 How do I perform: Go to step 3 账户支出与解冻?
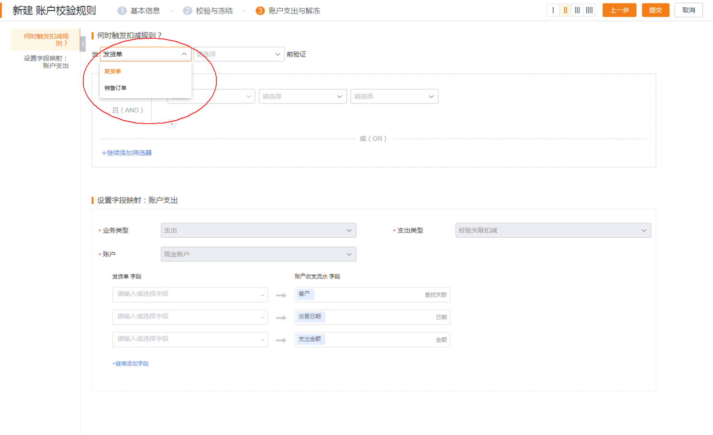(288, 11)
